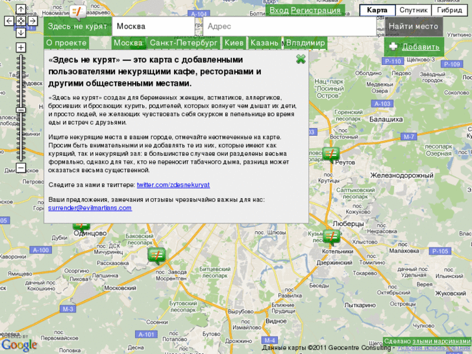The image size is (472, 354).
Task: Focus the city field containing Москва
Action: click(153, 26)
